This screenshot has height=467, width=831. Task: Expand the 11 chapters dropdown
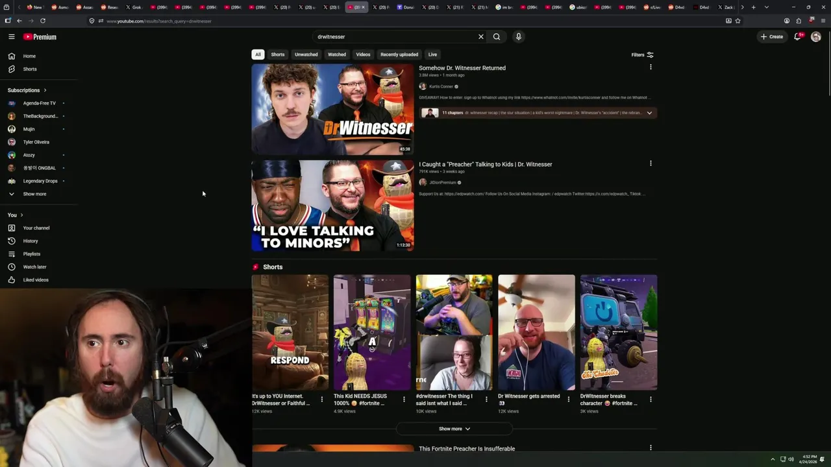[649, 113]
